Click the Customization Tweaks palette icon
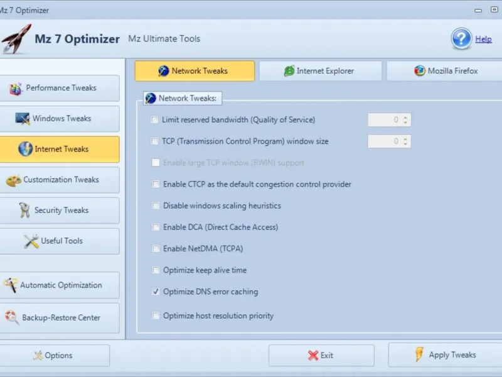The height and width of the screenshot is (377, 502). [13, 180]
